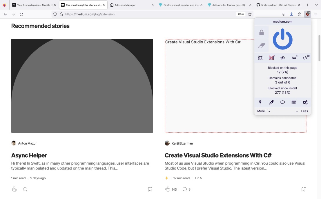Enter element zapper mode lightning icon
The image size is (321, 199).
coord(260,102)
